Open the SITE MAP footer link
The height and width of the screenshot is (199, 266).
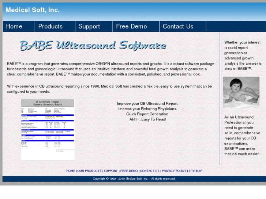pyautogui.click(x=195, y=171)
